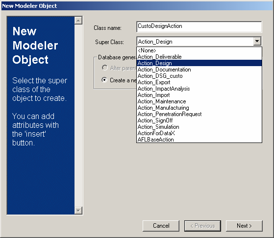Pick Action_Design highlighted entry

click(x=199, y=63)
